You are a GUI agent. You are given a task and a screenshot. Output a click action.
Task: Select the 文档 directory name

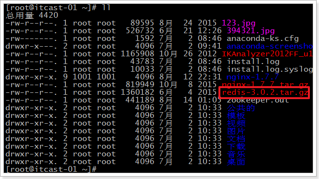tap(236, 139)
